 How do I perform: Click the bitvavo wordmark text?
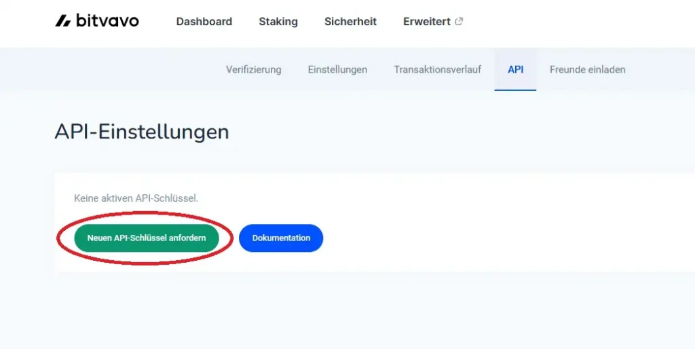coord(107,20)
